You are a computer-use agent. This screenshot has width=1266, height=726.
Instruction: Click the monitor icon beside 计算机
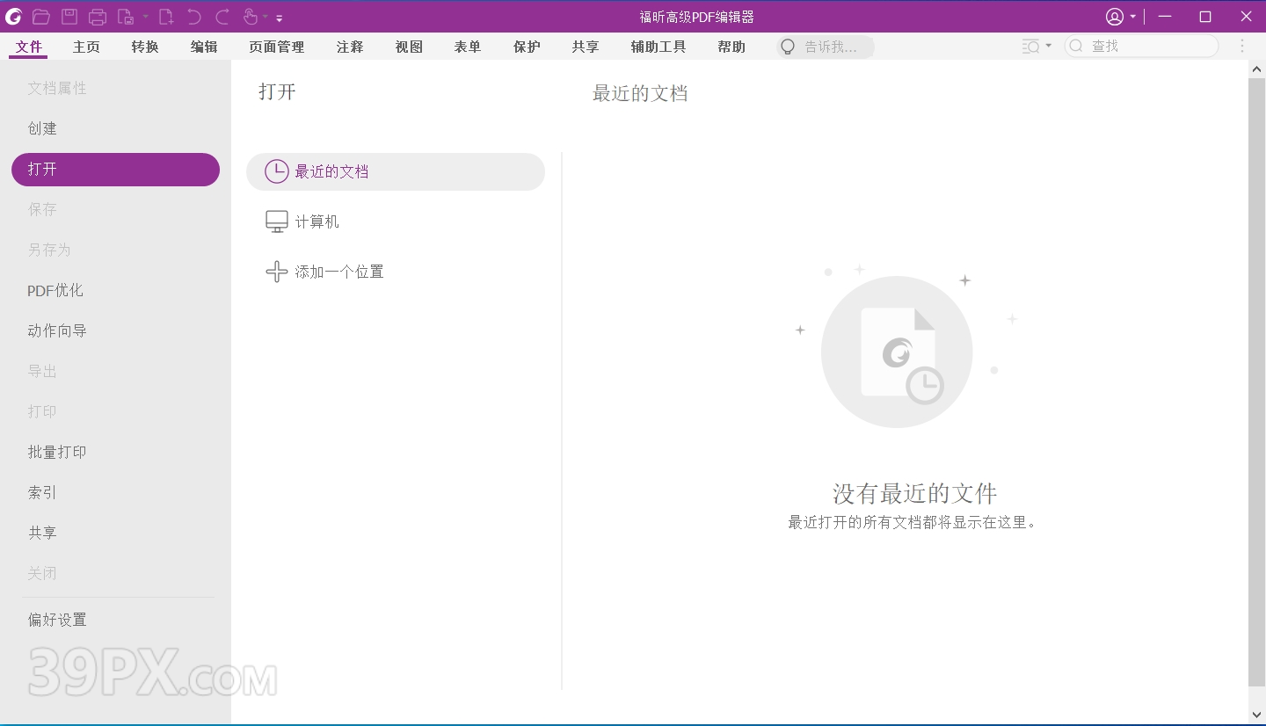coord(277,221)
